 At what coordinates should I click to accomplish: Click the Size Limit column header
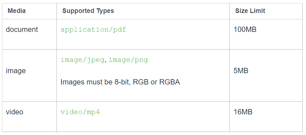pos(250,11)
